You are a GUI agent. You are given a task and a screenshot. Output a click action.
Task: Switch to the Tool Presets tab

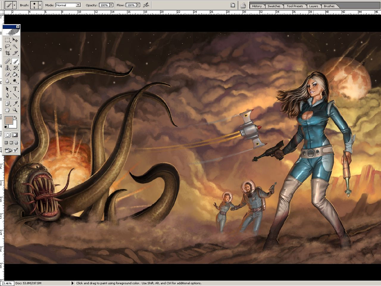(295, 6)
